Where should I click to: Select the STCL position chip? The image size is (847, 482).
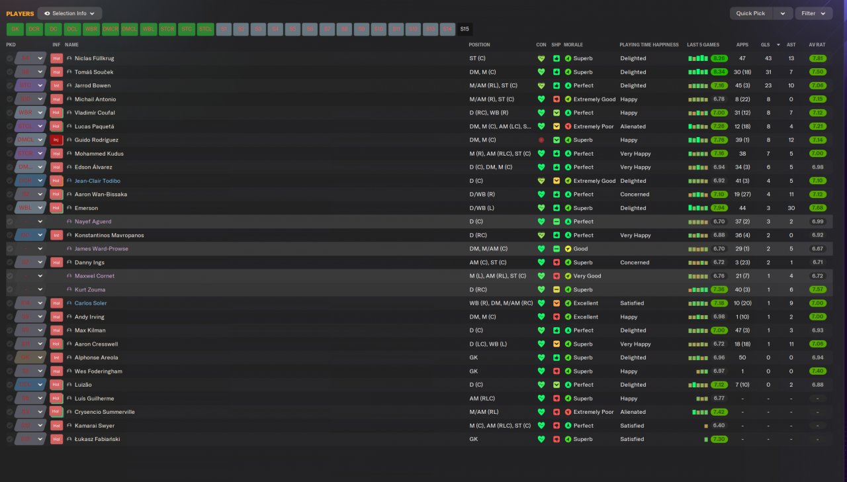point(206,29)
